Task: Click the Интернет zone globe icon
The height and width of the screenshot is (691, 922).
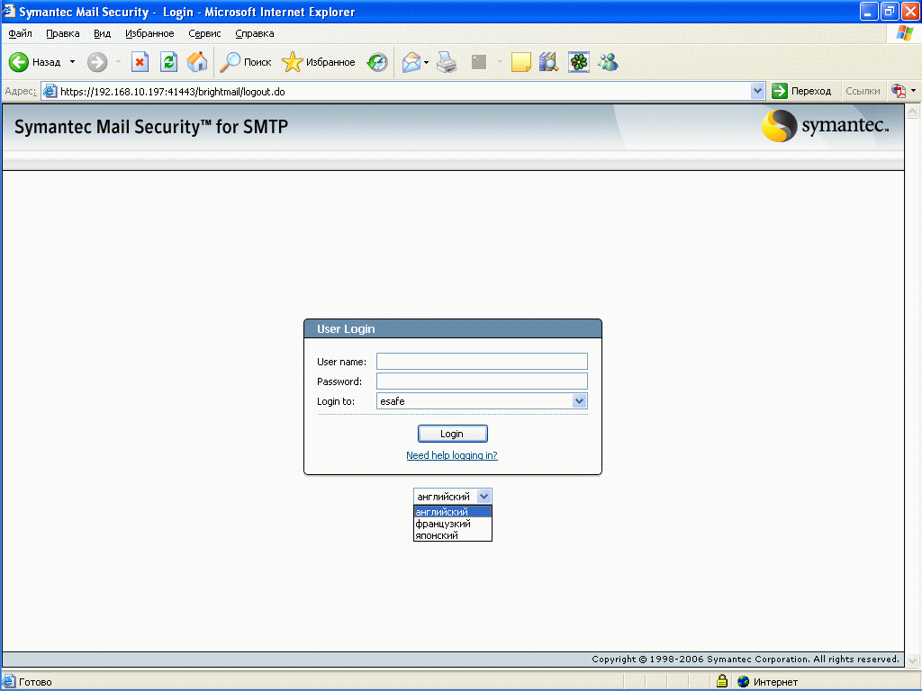Action: click(x=743, y=682)
